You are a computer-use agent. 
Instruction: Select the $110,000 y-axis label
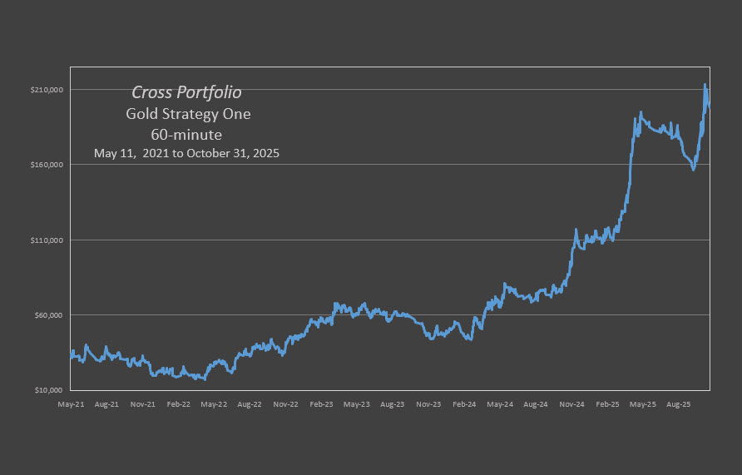point(48,240)
